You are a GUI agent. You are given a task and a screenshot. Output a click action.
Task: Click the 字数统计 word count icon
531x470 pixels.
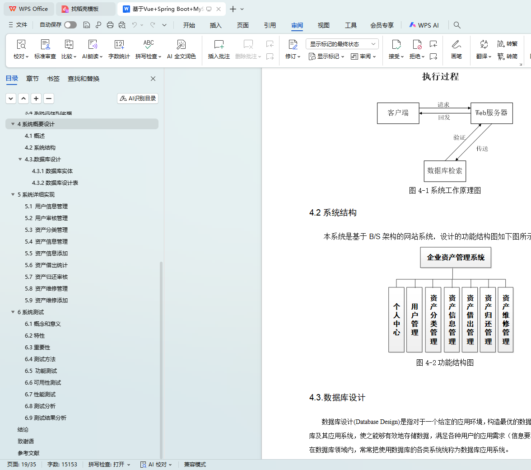(x=119, y=45)
